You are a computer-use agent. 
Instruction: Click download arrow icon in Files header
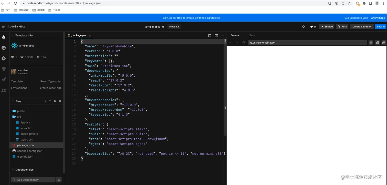coord(45,101)
